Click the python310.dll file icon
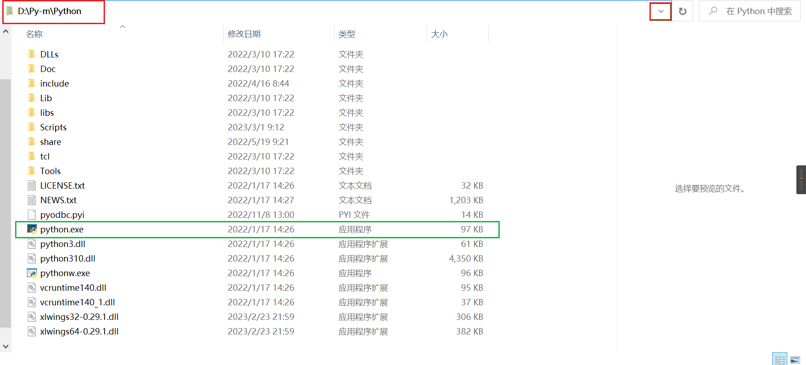The width and height of the screenshot is (806, 365). [x=31, y=258]
